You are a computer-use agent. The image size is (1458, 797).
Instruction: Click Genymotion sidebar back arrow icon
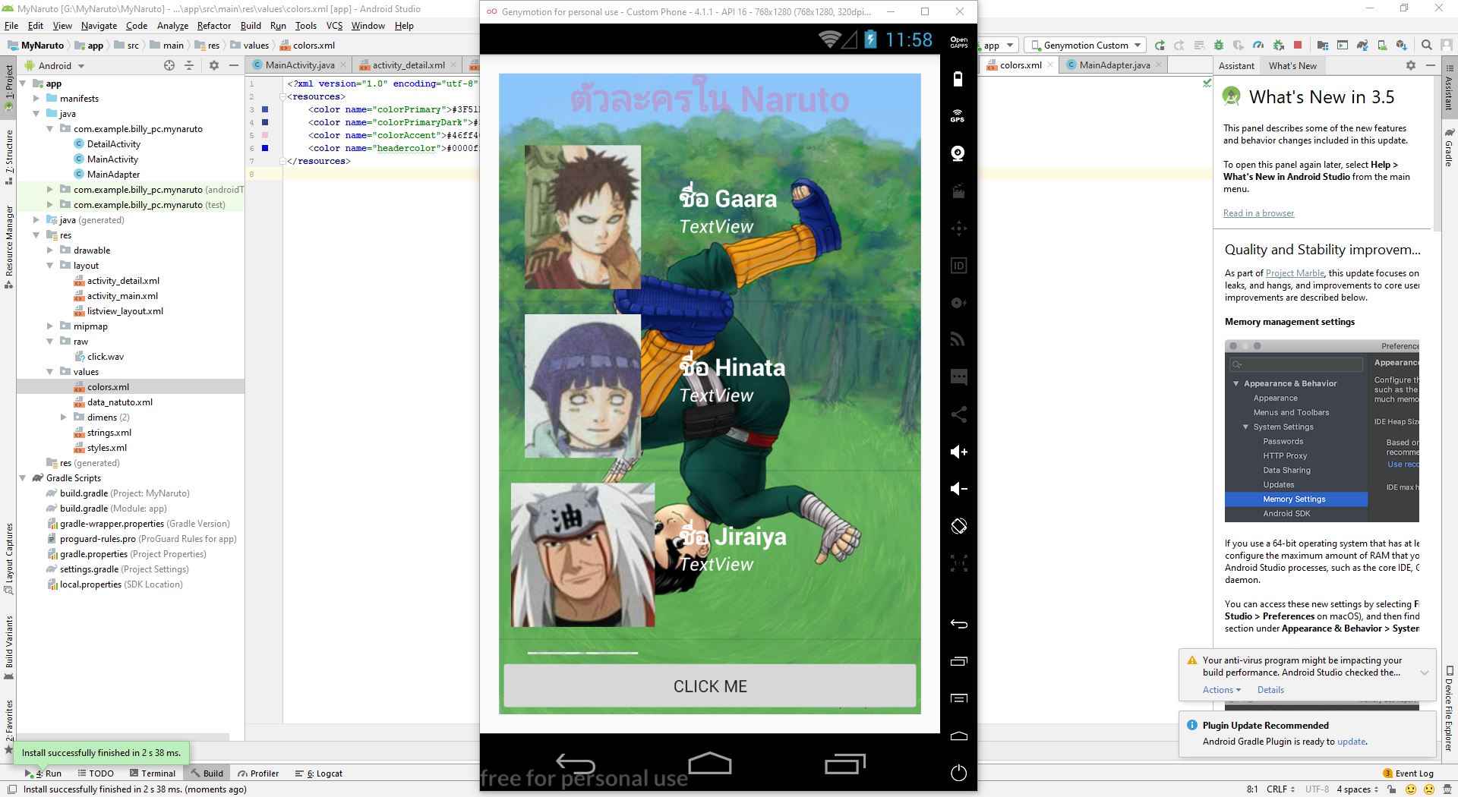pos(958,624)
